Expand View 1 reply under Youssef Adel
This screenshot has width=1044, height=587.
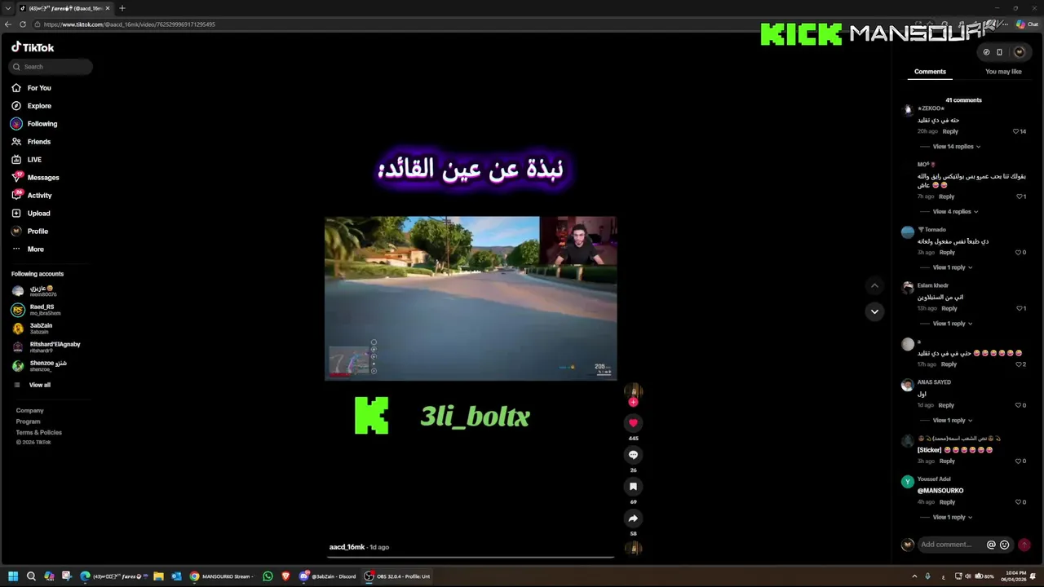[x=953, y=518]
